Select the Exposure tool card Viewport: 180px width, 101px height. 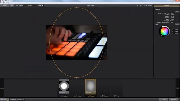click(x=64, y=87)
